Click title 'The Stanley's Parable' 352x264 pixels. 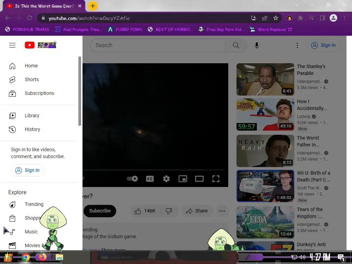(311, 70)
